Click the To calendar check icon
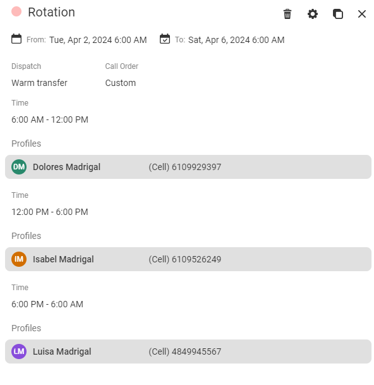 coord(165,39)
